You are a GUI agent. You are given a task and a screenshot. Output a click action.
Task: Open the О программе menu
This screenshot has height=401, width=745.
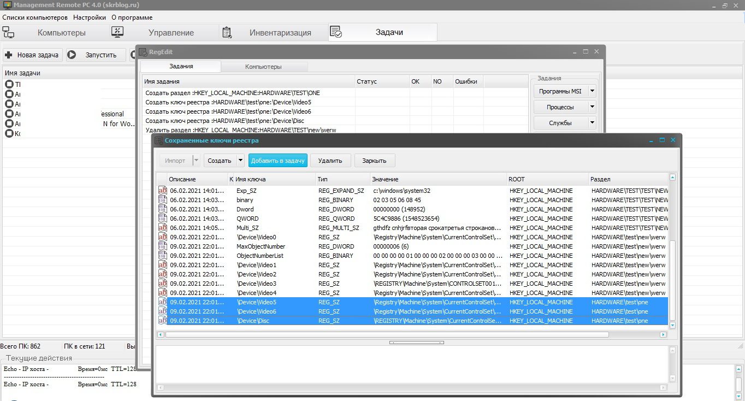tap(132, 17)
